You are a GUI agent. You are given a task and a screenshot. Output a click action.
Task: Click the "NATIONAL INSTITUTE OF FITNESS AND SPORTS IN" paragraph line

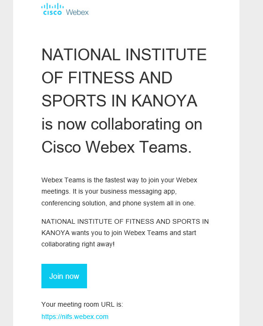coord(125,221)
